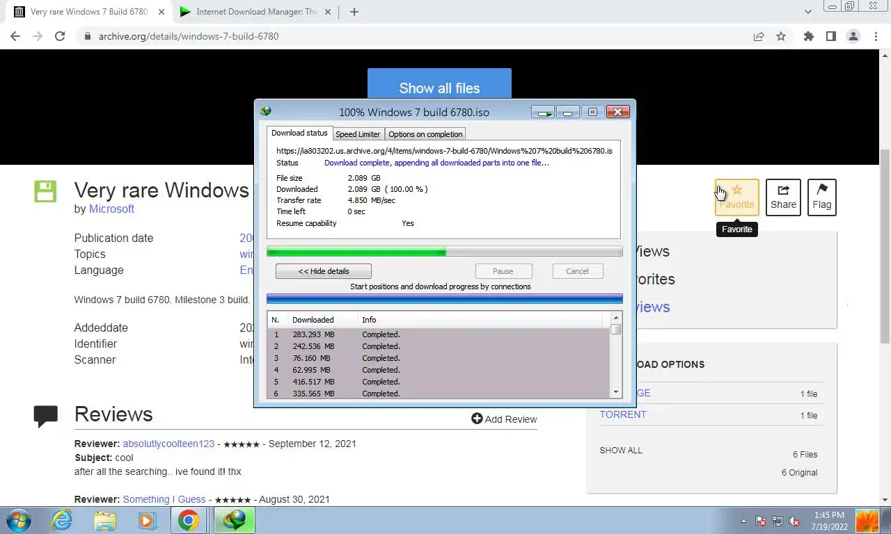Open the Microsoft author link

click(111, 209)
